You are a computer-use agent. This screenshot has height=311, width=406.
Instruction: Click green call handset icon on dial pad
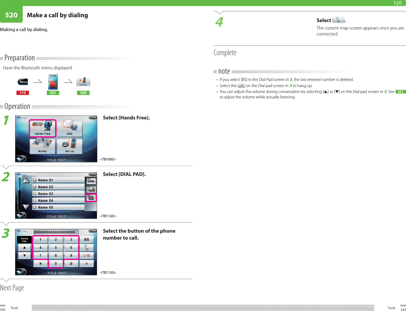[87, 248]
